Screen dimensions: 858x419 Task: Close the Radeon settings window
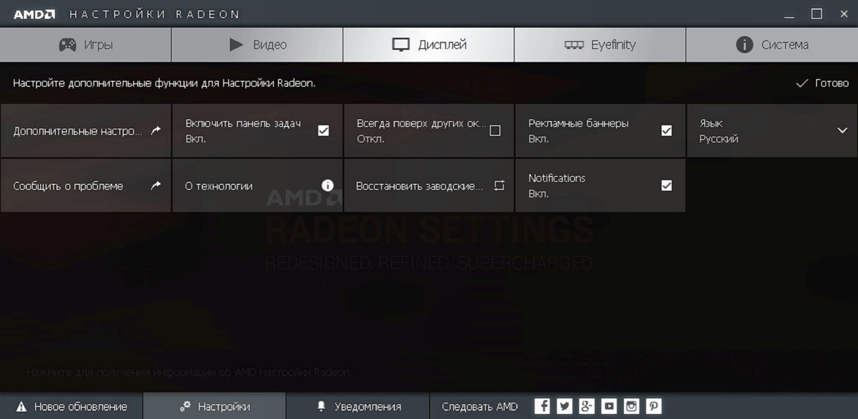point(844,14)
